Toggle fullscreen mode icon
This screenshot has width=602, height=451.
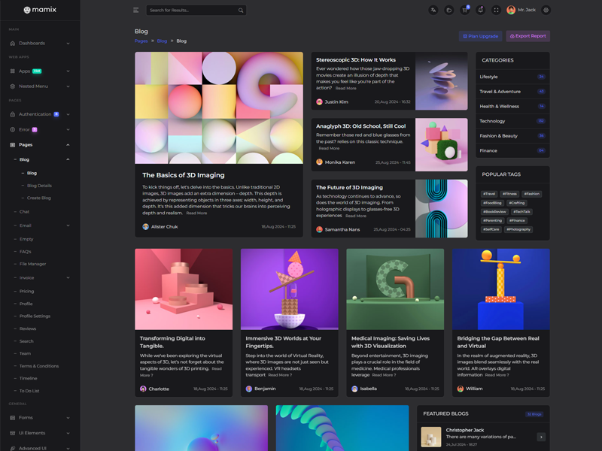click(x=497, y=11)
